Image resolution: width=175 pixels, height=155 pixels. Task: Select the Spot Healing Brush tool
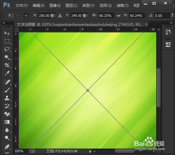tap(7, 82)
